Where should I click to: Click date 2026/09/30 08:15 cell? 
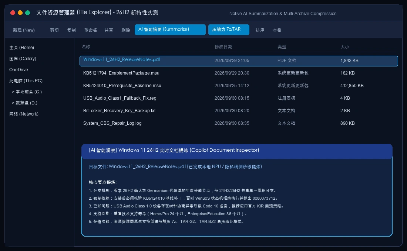[x=232, y=98]
